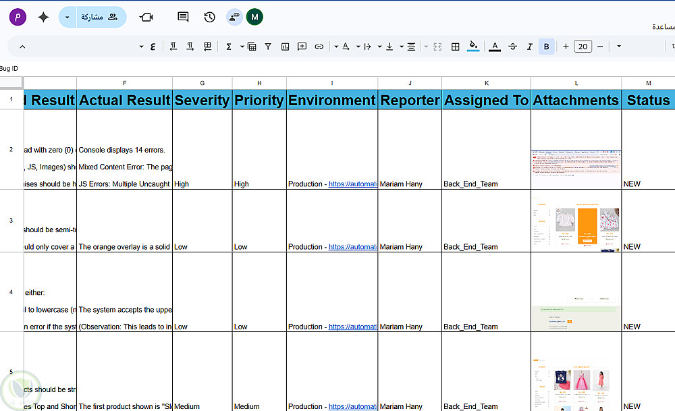Click orange overlay screenshot in row 3

coord(576,224)
